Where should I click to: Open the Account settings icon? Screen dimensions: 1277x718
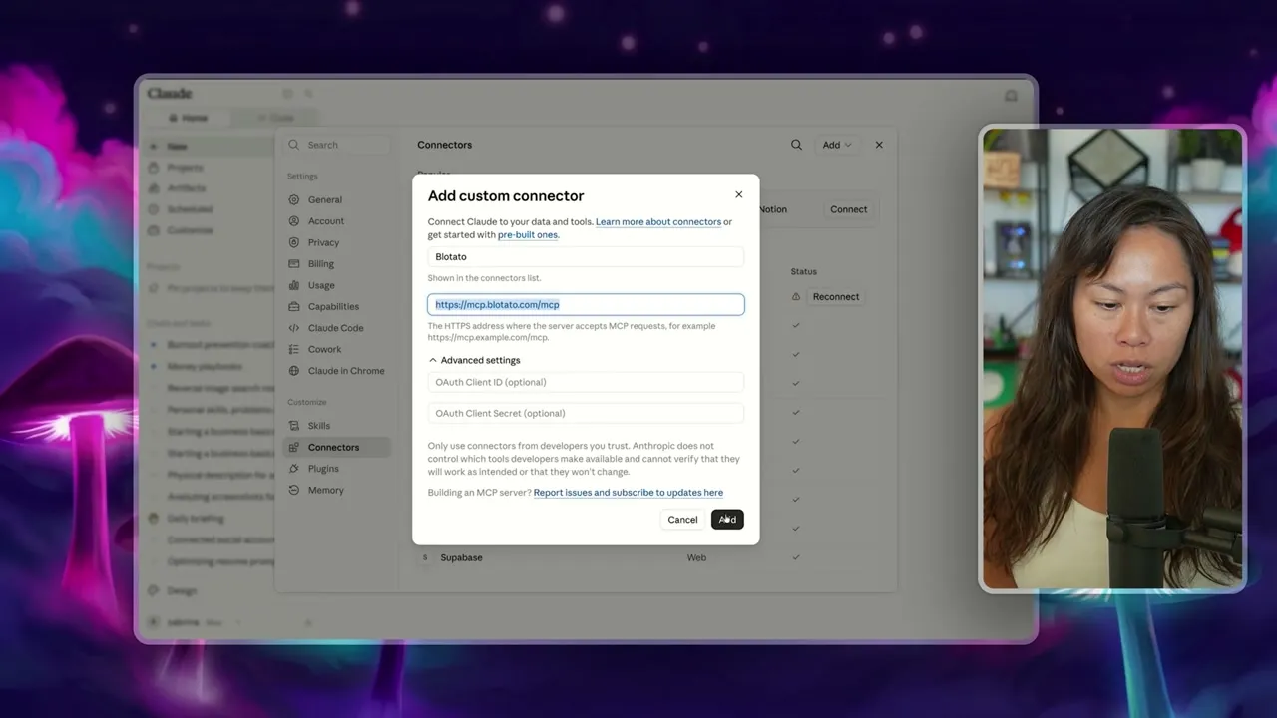click(x=294, y=221)
